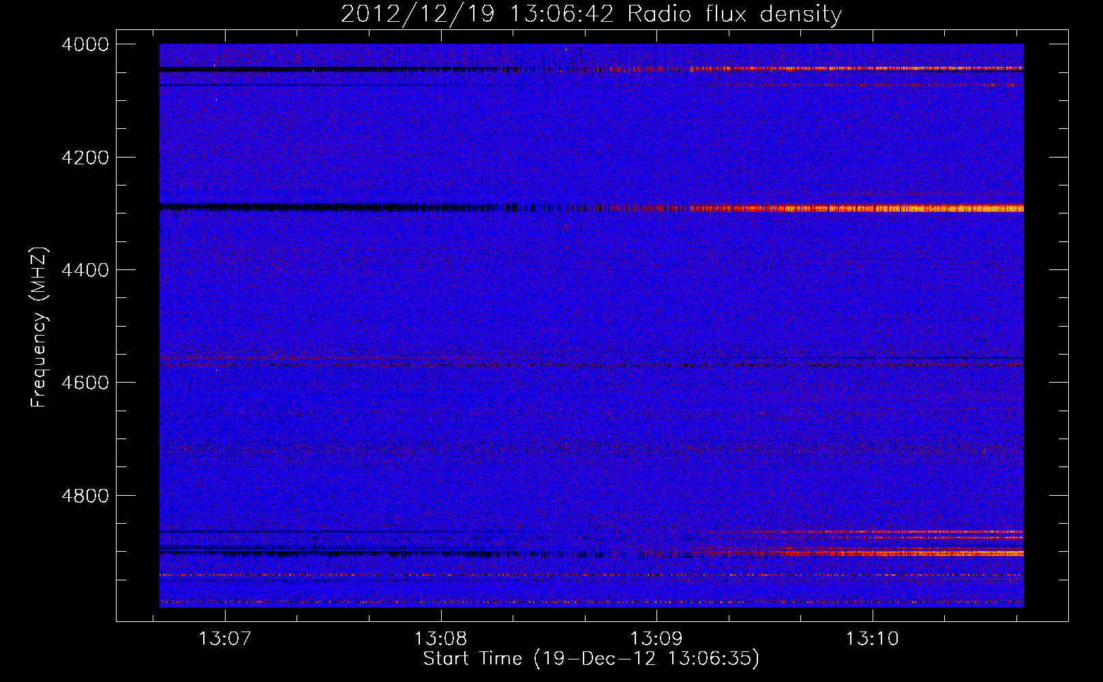Click the 'Frequency (MHZ)' axis title
Viewport: 1103px width, 682px height.
click(x=40, y=327)
